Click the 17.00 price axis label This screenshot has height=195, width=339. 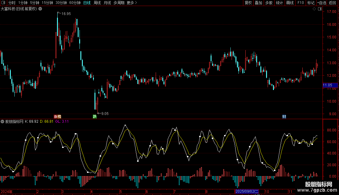[331, 11]
